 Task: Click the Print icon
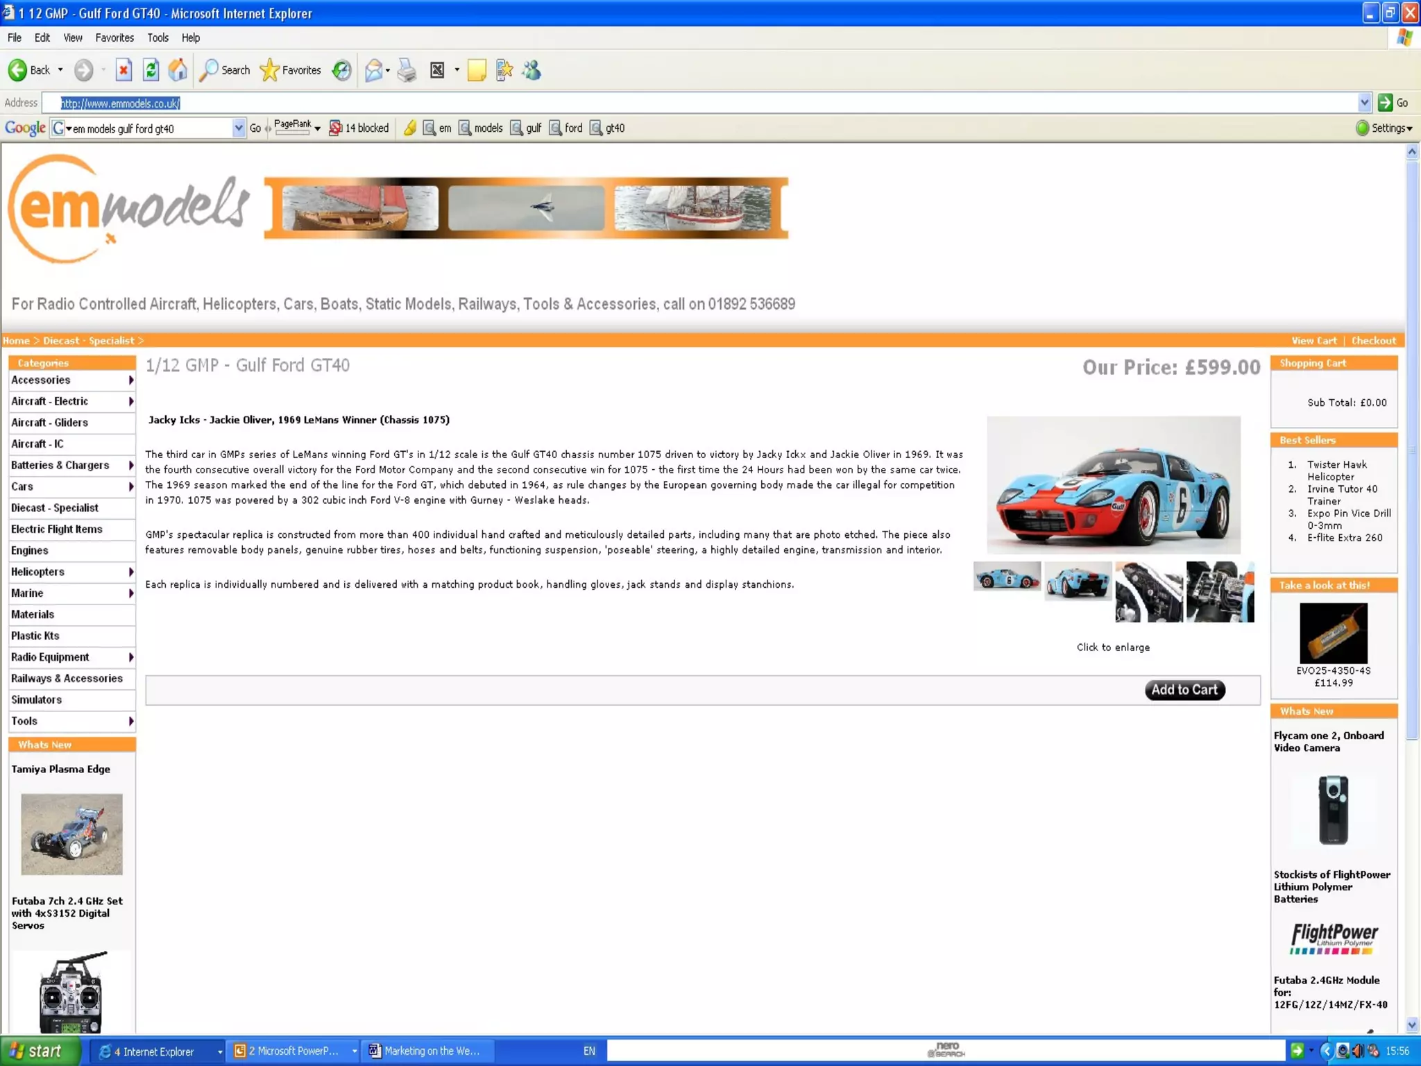point(407,70)
